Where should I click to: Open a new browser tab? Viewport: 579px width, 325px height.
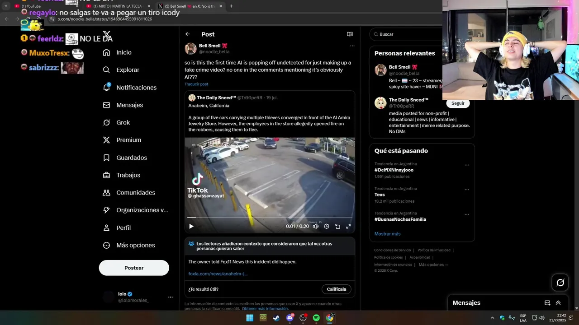tap(232, 6)
